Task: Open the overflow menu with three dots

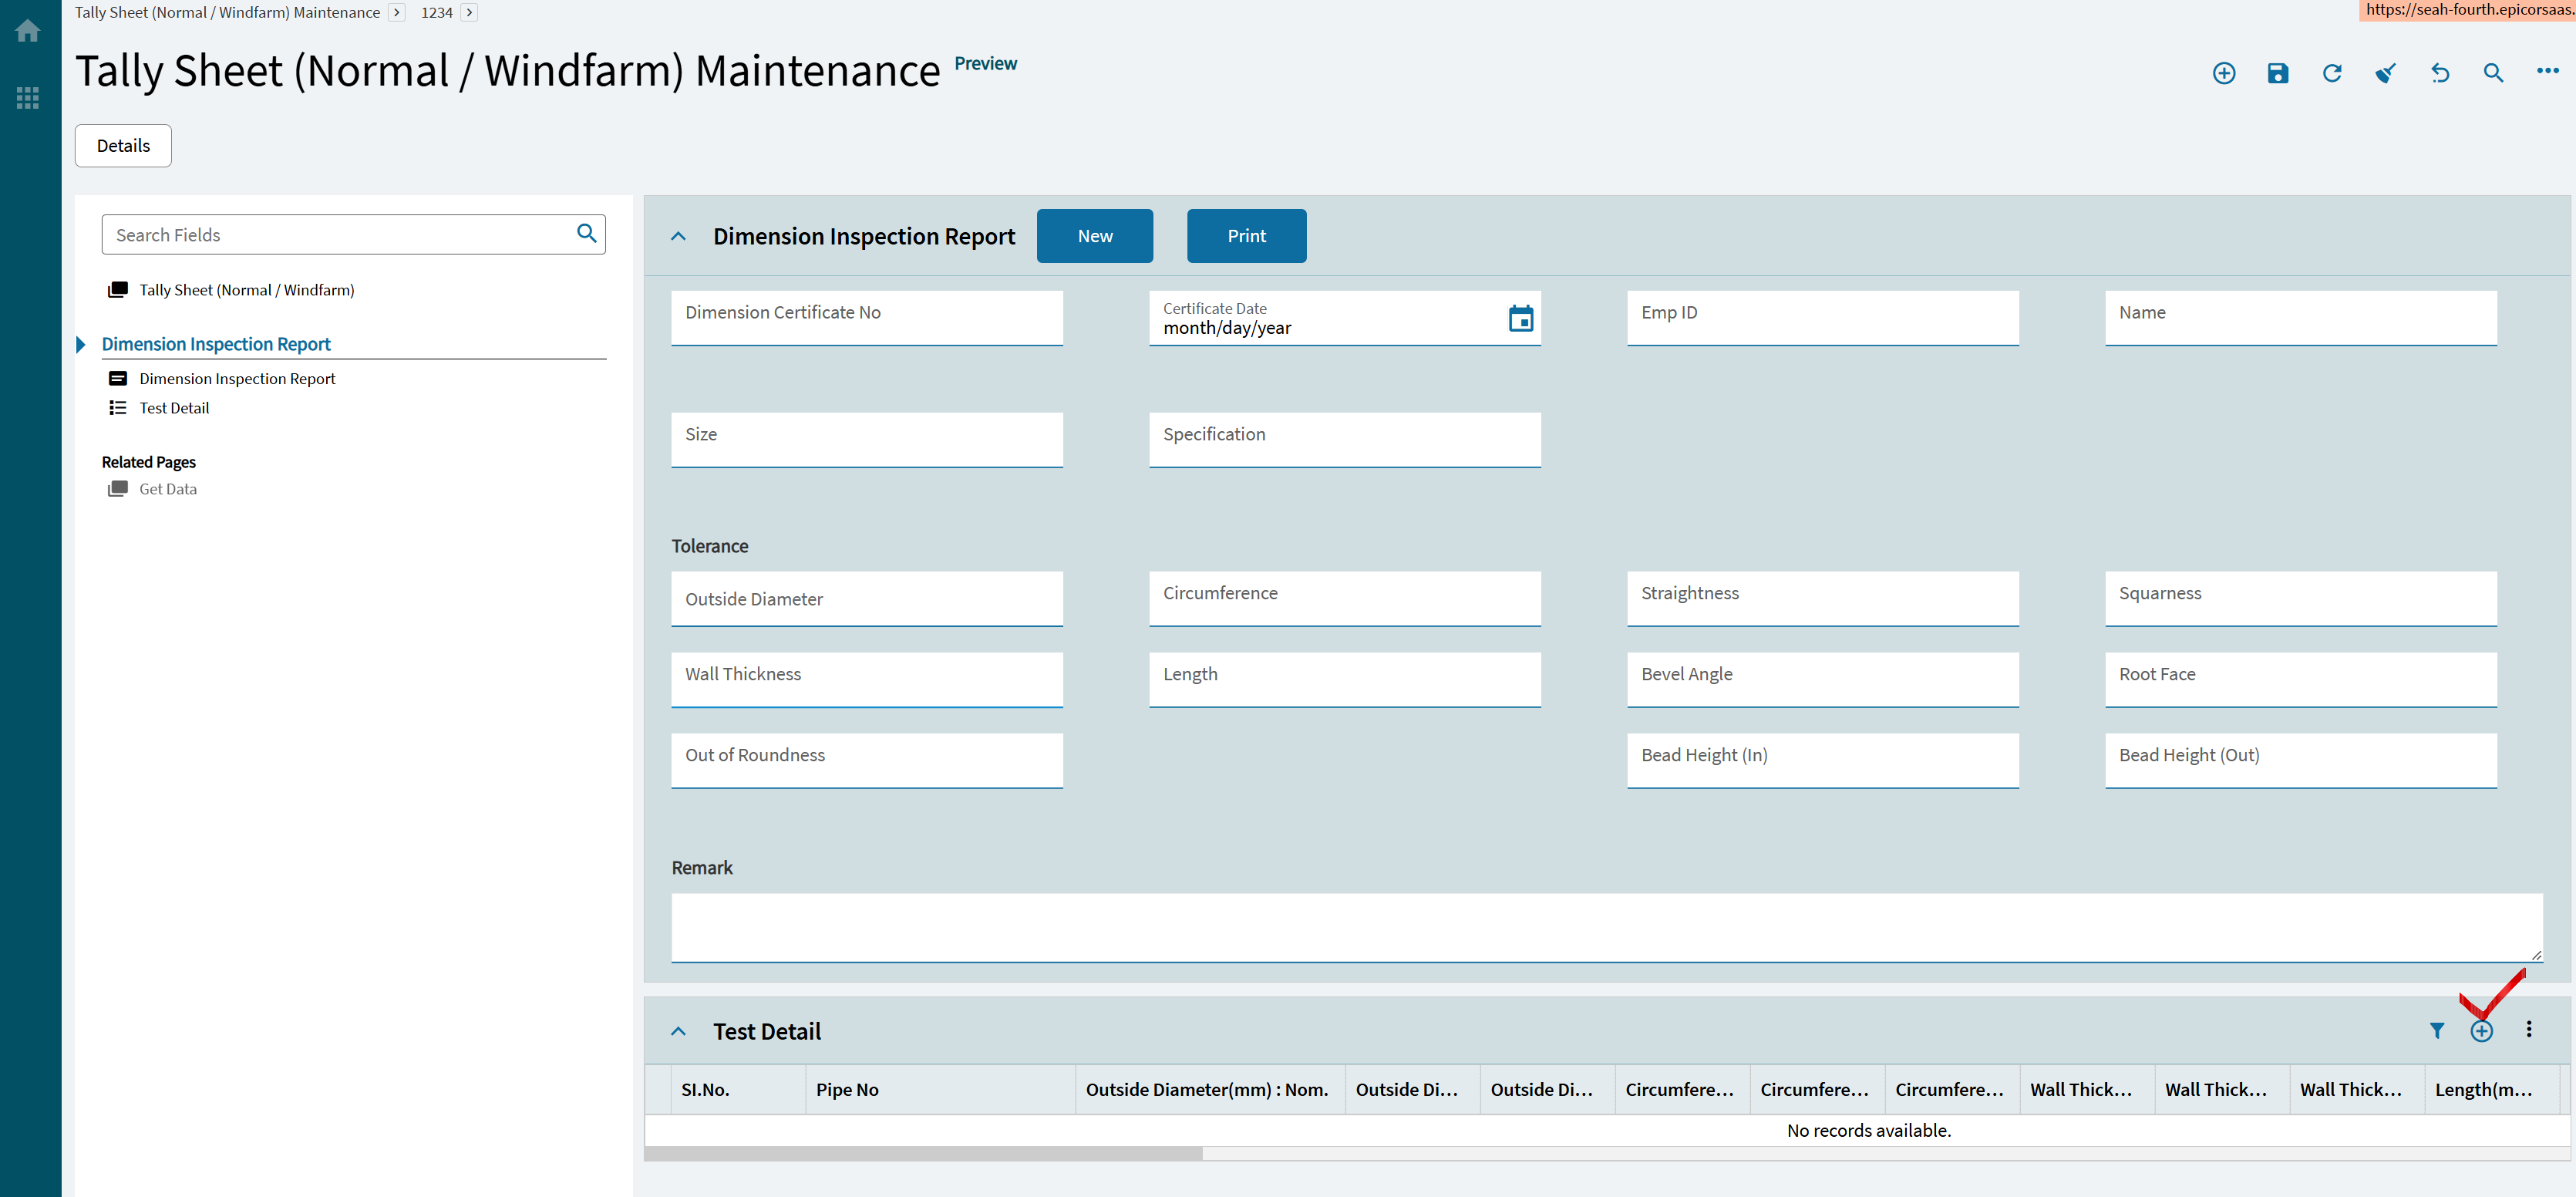Action: pyautogui.click(x=2548, y=72)
